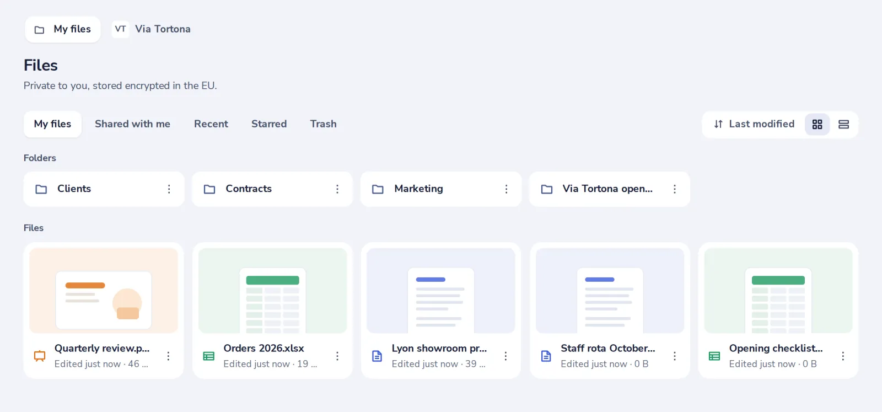
Task: Open the Opening checklist spreadsheet thumbnail
Action: click(778, 291)
